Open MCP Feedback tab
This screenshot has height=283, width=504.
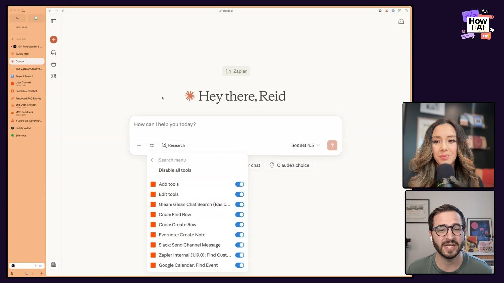tap(27, 113)
